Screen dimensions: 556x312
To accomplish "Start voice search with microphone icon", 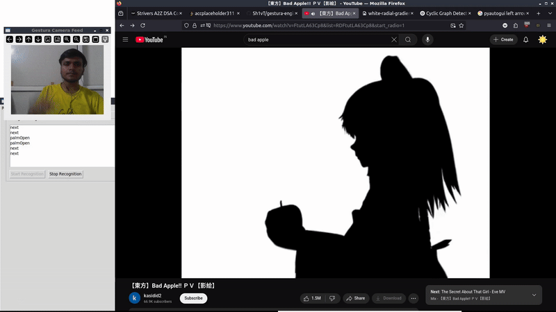I will coord(427,40).
